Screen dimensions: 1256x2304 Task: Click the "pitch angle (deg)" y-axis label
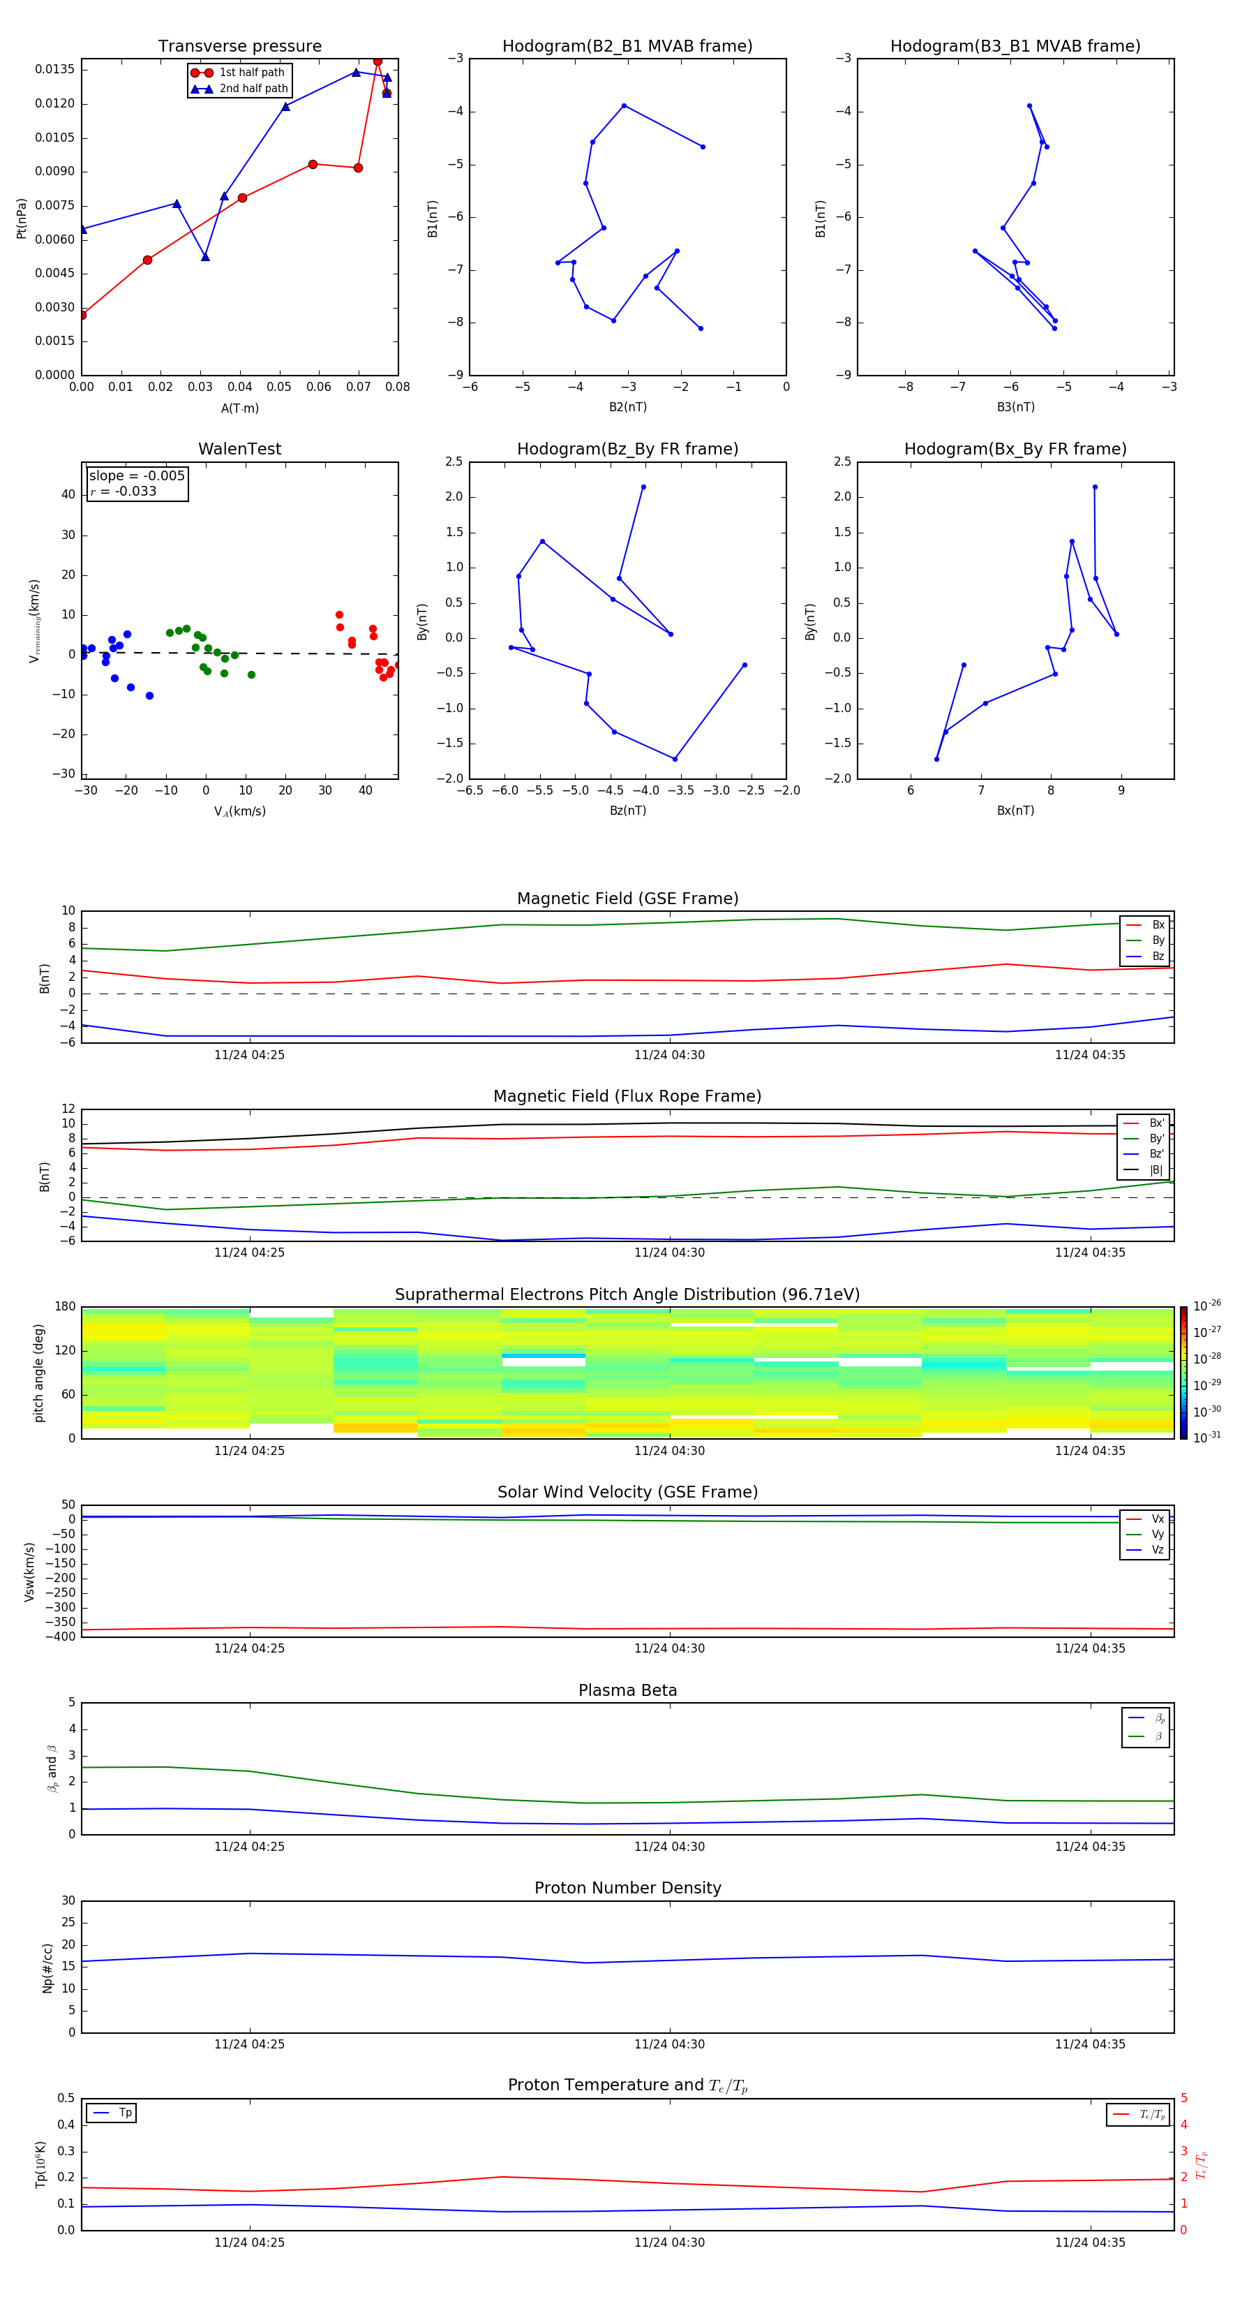[38, 1373]
